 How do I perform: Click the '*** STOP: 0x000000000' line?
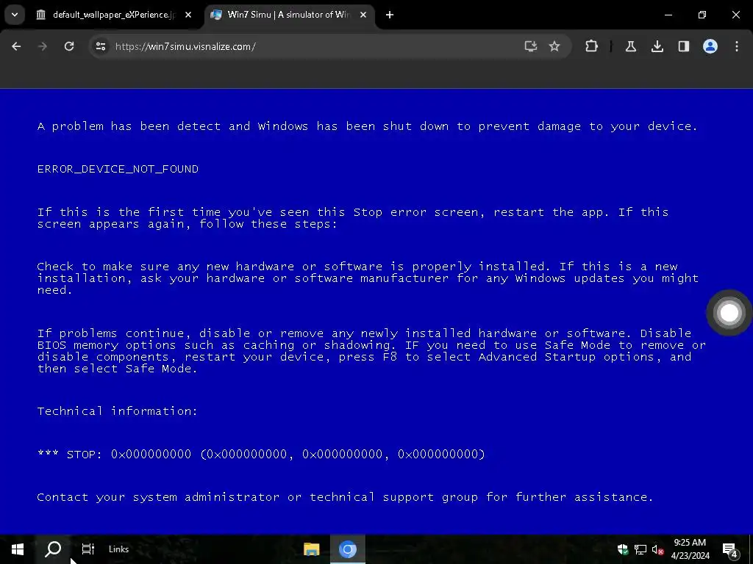point(261,454)
